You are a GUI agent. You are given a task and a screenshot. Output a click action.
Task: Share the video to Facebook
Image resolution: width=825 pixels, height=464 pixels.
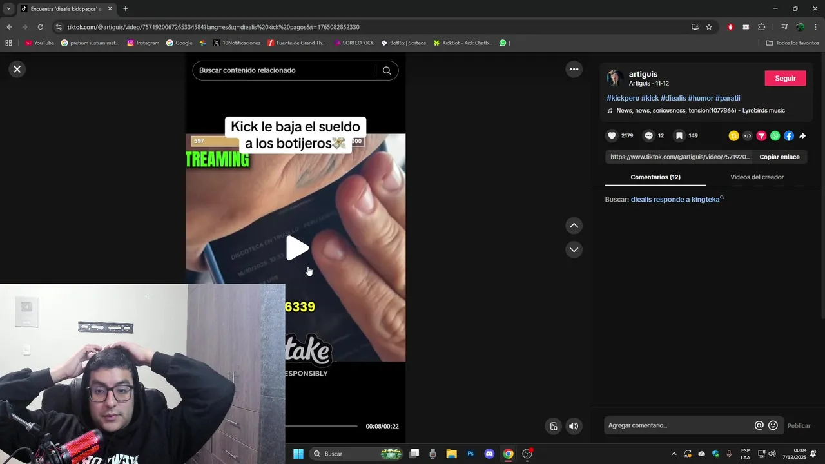[x=789, y=136]
